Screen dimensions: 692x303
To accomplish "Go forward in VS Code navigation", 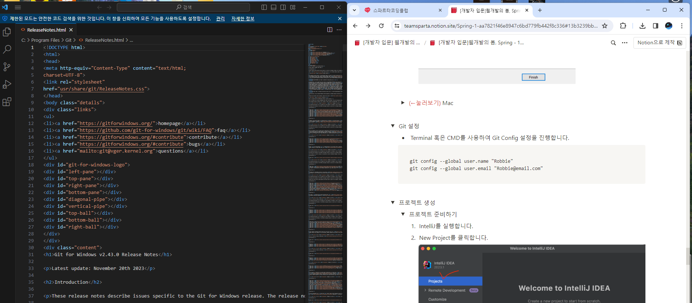I will pos(109,7).
